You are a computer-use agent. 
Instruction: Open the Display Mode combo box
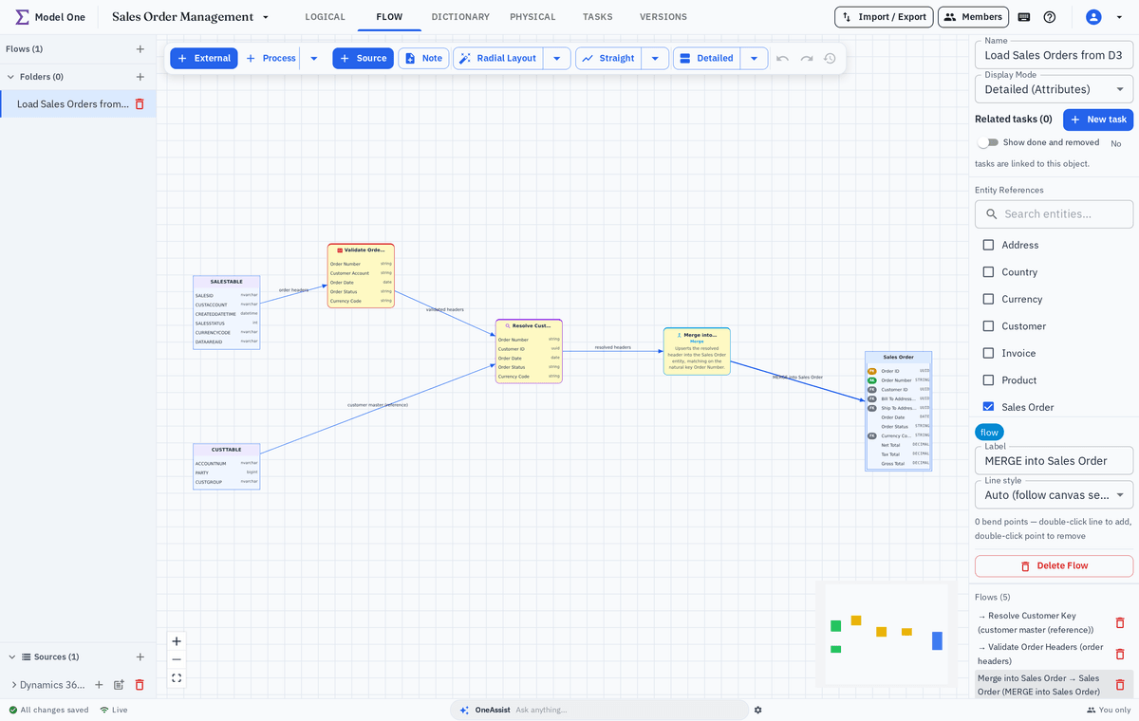click(1054, 89)
